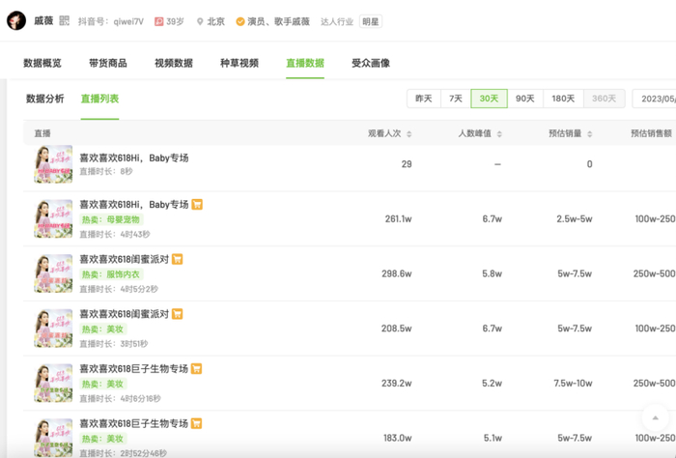Click the QR code icon beside 戚薇
The image size is (676, 458).
coord(65,21)
